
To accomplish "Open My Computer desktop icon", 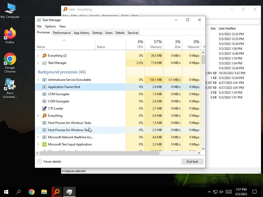I will (x=10, y=11).
